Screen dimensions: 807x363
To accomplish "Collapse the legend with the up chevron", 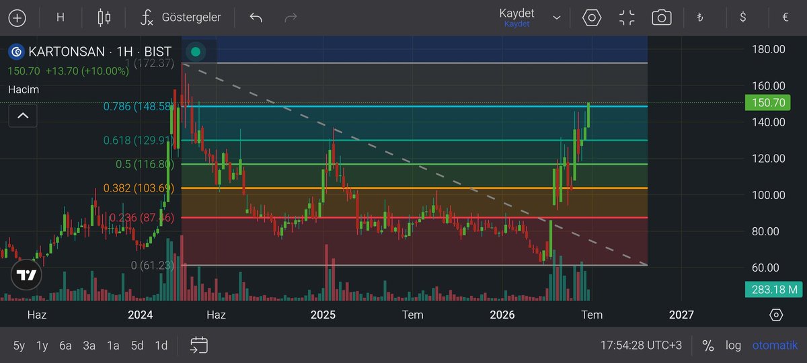I will click(x=23, y=116).
